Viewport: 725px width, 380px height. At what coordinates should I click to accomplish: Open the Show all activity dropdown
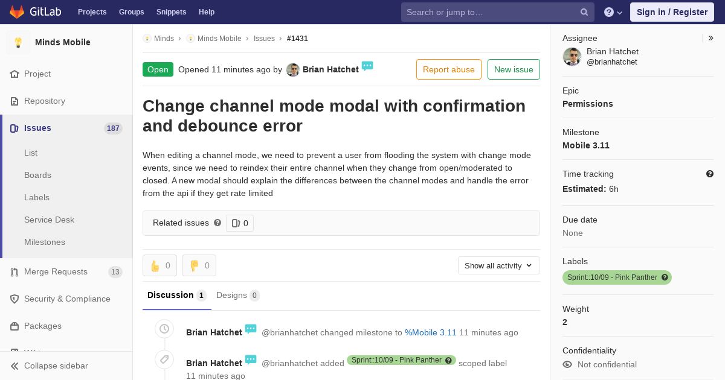[x=498, y=265]
